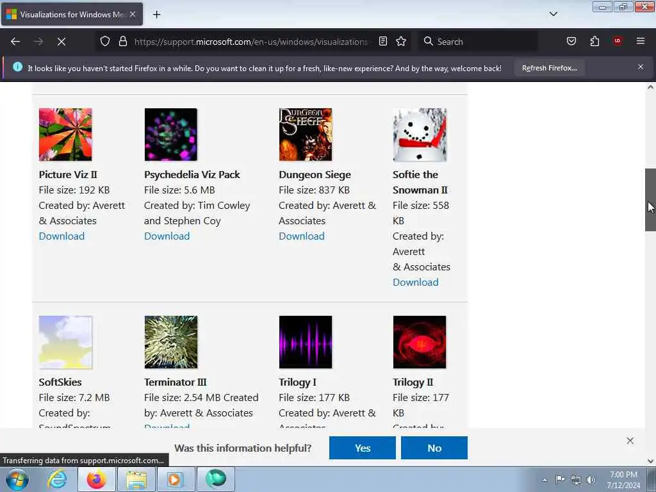The width and height of the screenshot is (656, 492).
Task: Open network tray icon
Action: [576, 480]
